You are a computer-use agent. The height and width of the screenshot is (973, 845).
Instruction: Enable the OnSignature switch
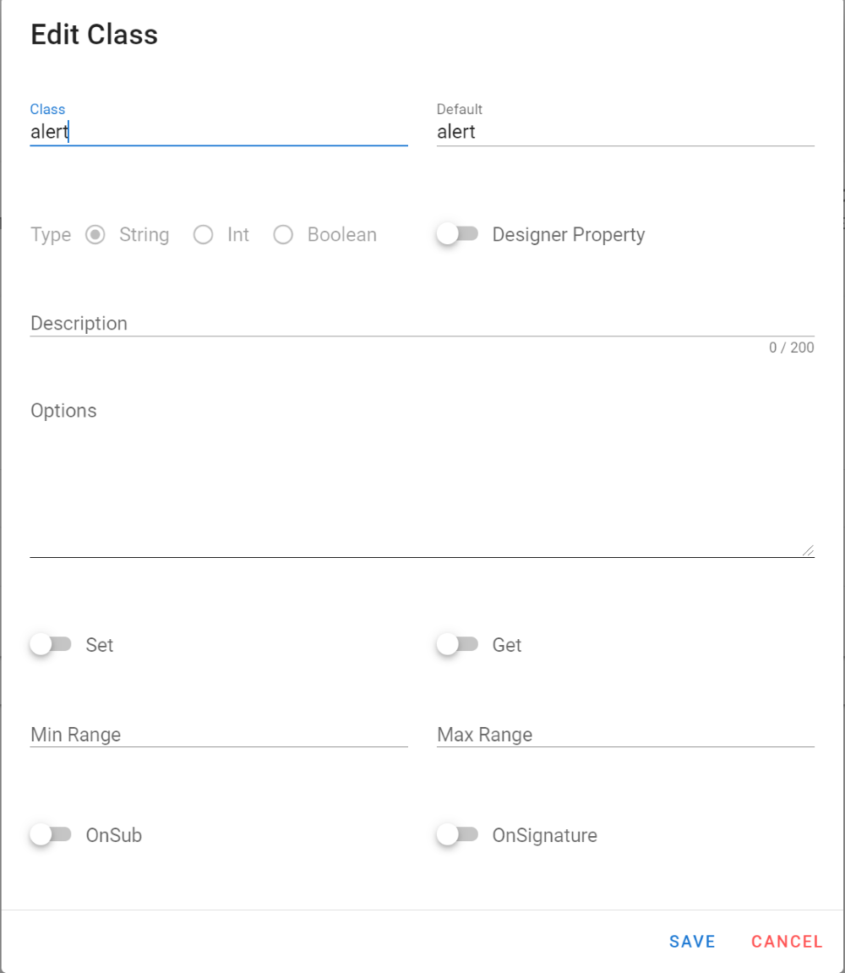[x=457, y=835]
